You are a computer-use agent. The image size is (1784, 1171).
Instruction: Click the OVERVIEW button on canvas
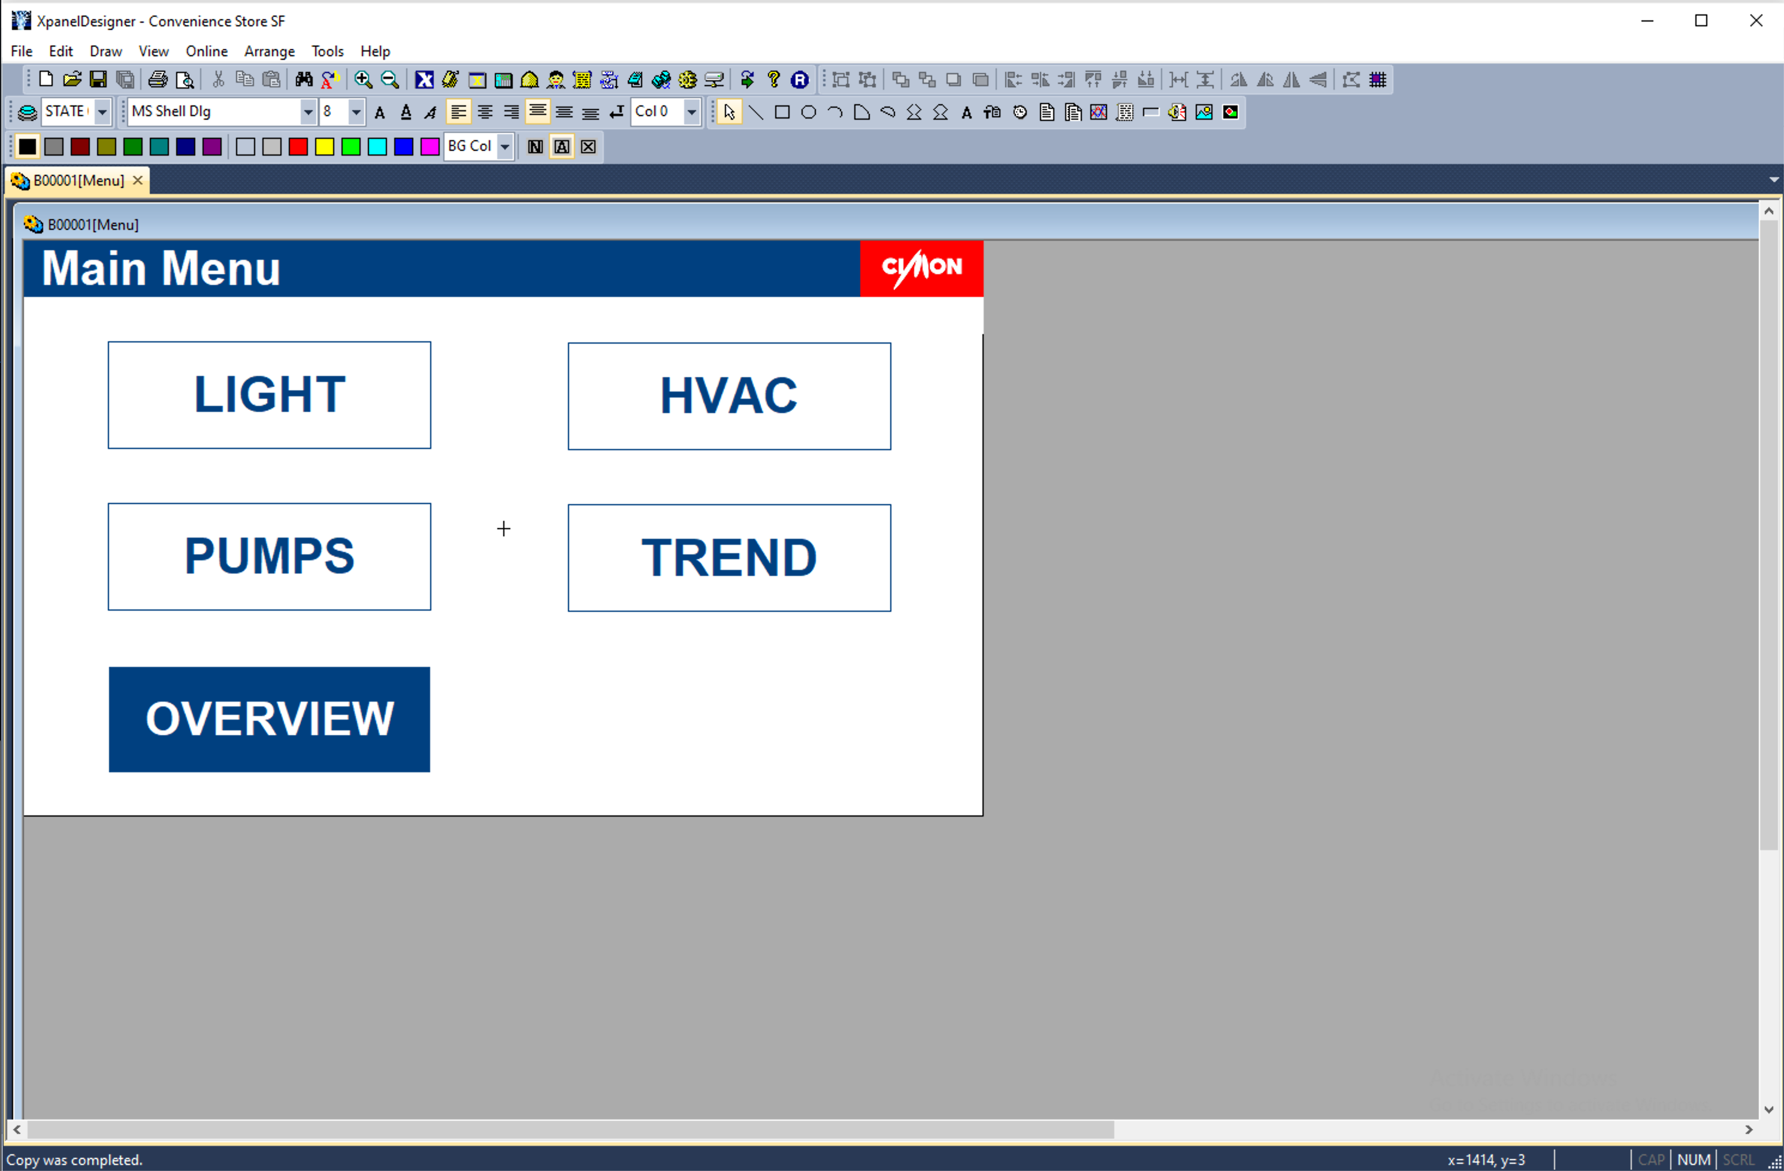(269, 718)
